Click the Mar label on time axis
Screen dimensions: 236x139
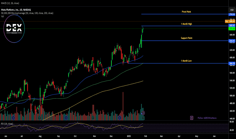[x=161, y=136]
